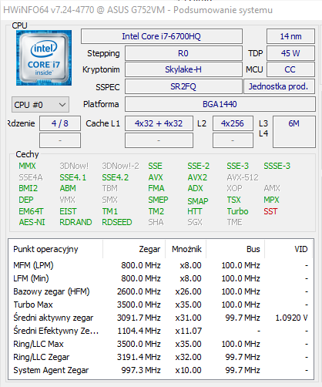Click the dropdown arrow next to CPU #0
Screen dimensions: 322x387
[x=62, y=105]
